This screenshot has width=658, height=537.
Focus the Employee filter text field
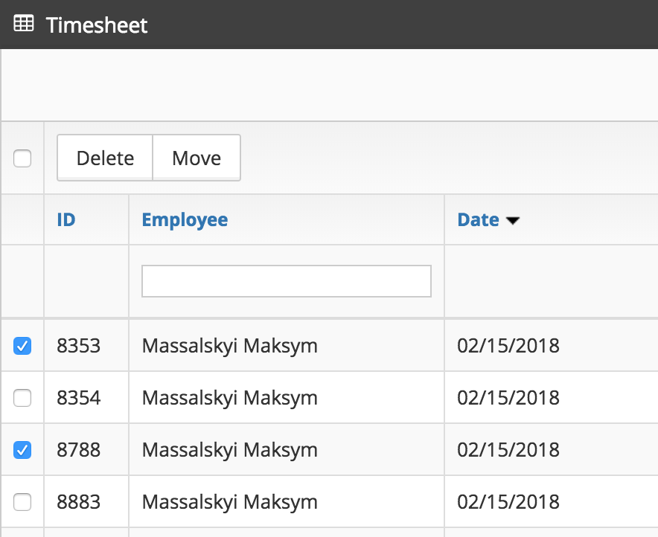coord(286,281)
